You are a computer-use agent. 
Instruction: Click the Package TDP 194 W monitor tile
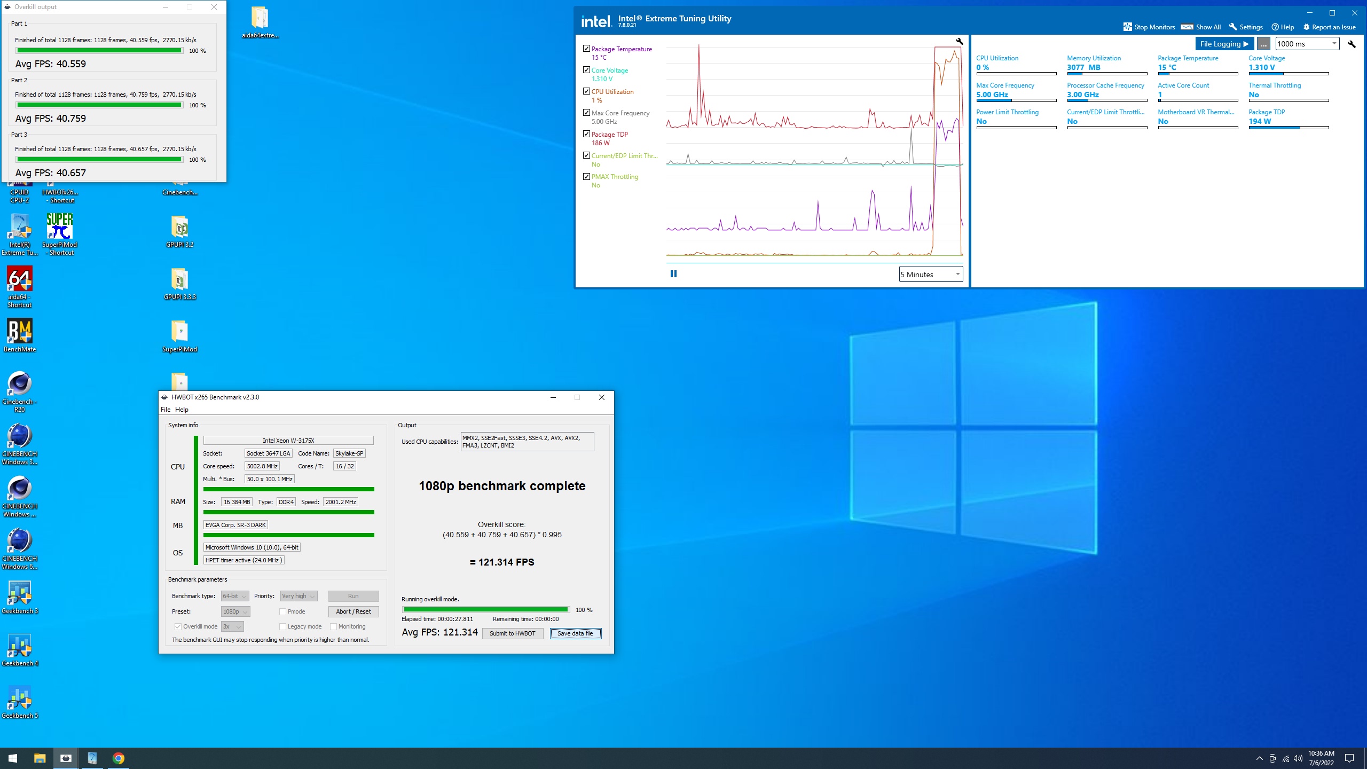click(1288, 119)
